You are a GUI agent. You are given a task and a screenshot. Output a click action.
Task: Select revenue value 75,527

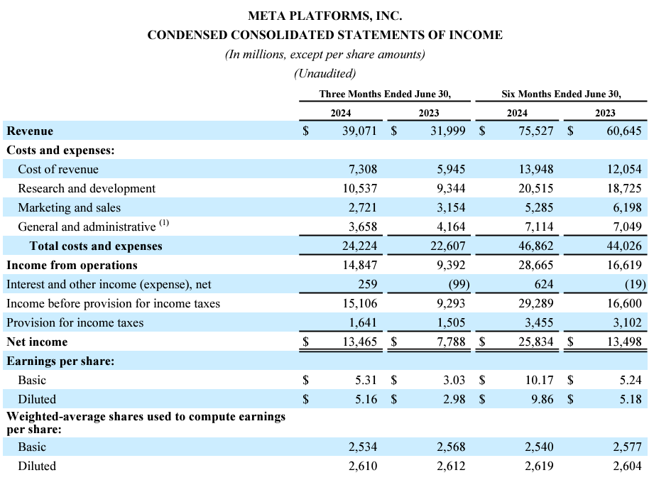pos(536,131)
